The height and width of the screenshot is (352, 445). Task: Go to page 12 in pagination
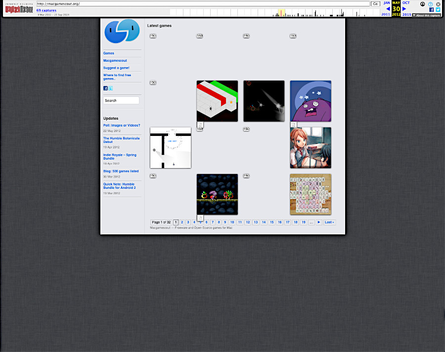pyautogui.click(x=248, y=222)
